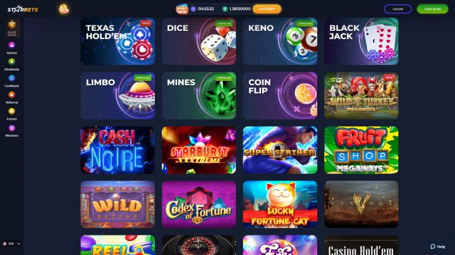Click the Rake Back icon in sidebar
The width and height of the screenshot is (455, 255).
coord(12,28)
